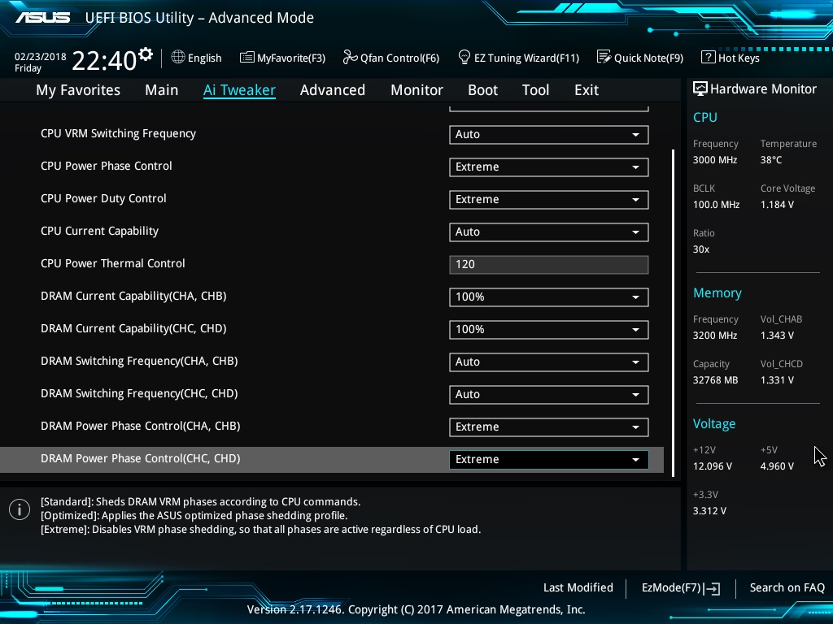Click the 02/23/2018 date text

click(40, 56)
